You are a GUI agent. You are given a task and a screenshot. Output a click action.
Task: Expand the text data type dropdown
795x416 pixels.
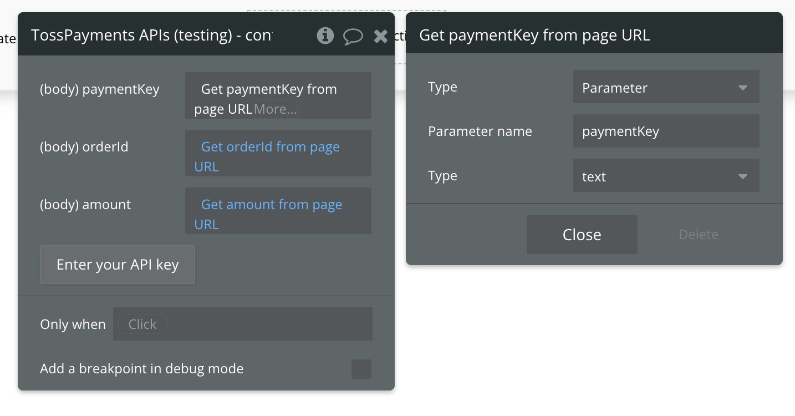665,176
